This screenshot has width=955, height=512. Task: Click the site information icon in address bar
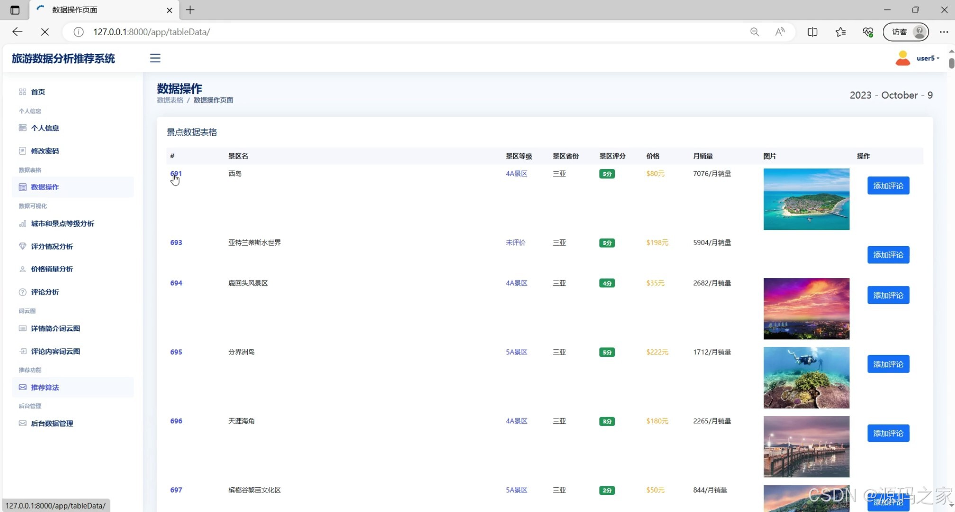click(79, 32)
